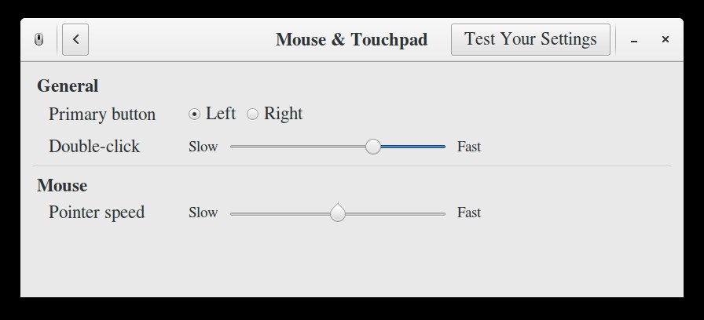
Task: Click the Slow label beside Pointer speed
Action: pyautogui.click(x=203, y=213)
